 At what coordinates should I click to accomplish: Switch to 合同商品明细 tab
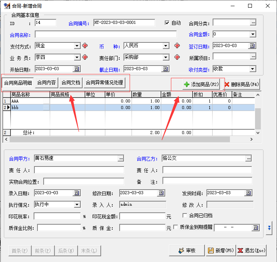(18, 83)
